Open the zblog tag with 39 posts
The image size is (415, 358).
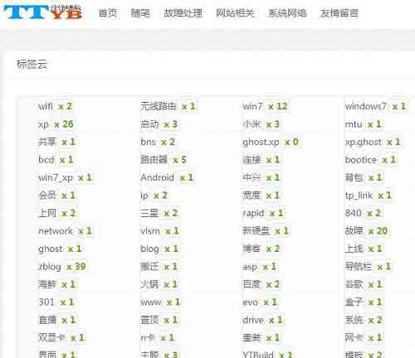click(x=50, y=267)
